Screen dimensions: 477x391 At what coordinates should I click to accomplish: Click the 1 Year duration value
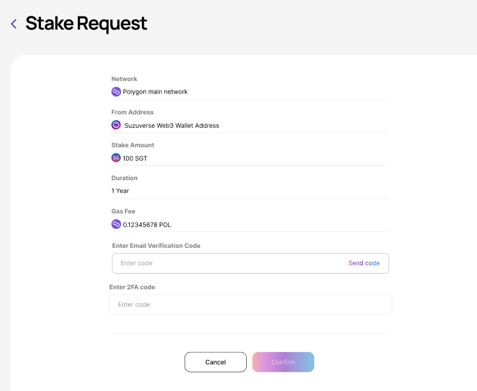coord(120,191)
